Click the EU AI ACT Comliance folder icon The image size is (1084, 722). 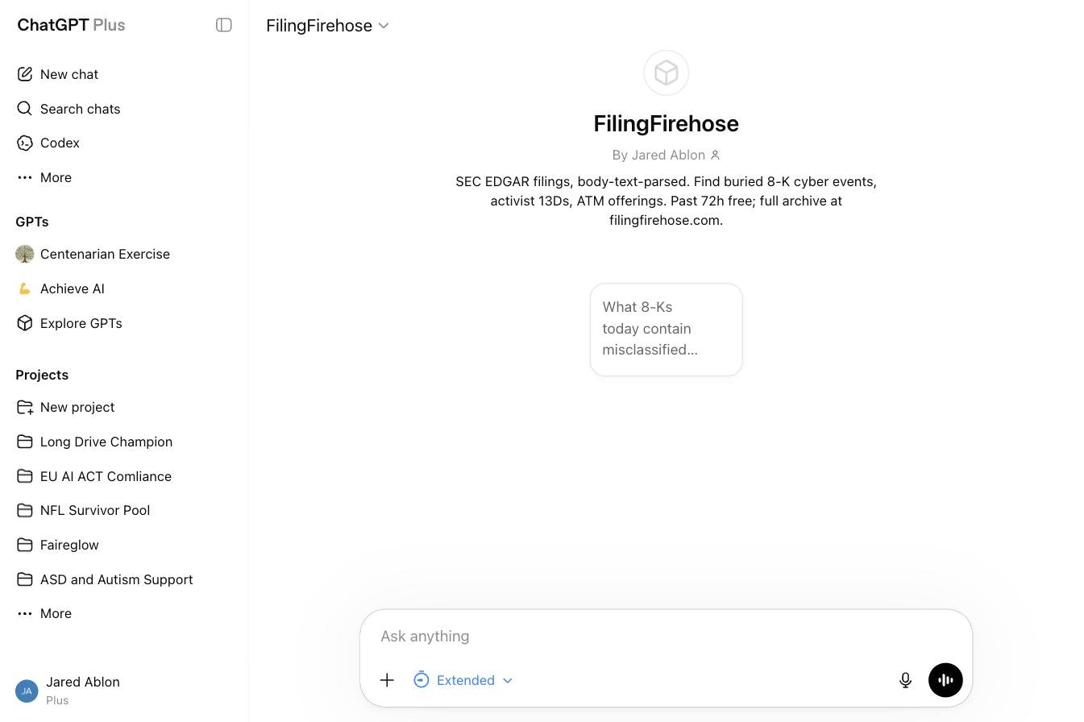tap(25, 476)
